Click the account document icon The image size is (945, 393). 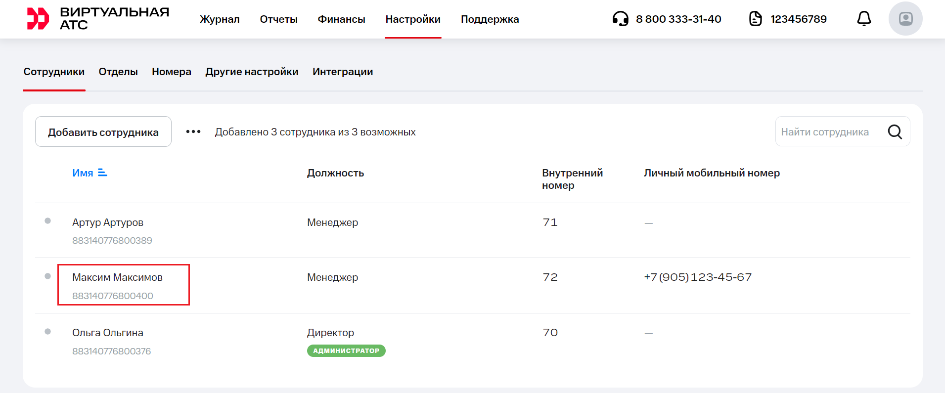click(x=755, y=19)
